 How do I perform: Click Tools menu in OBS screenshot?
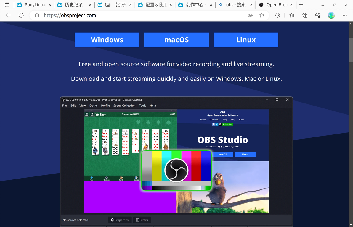point(142,106)
